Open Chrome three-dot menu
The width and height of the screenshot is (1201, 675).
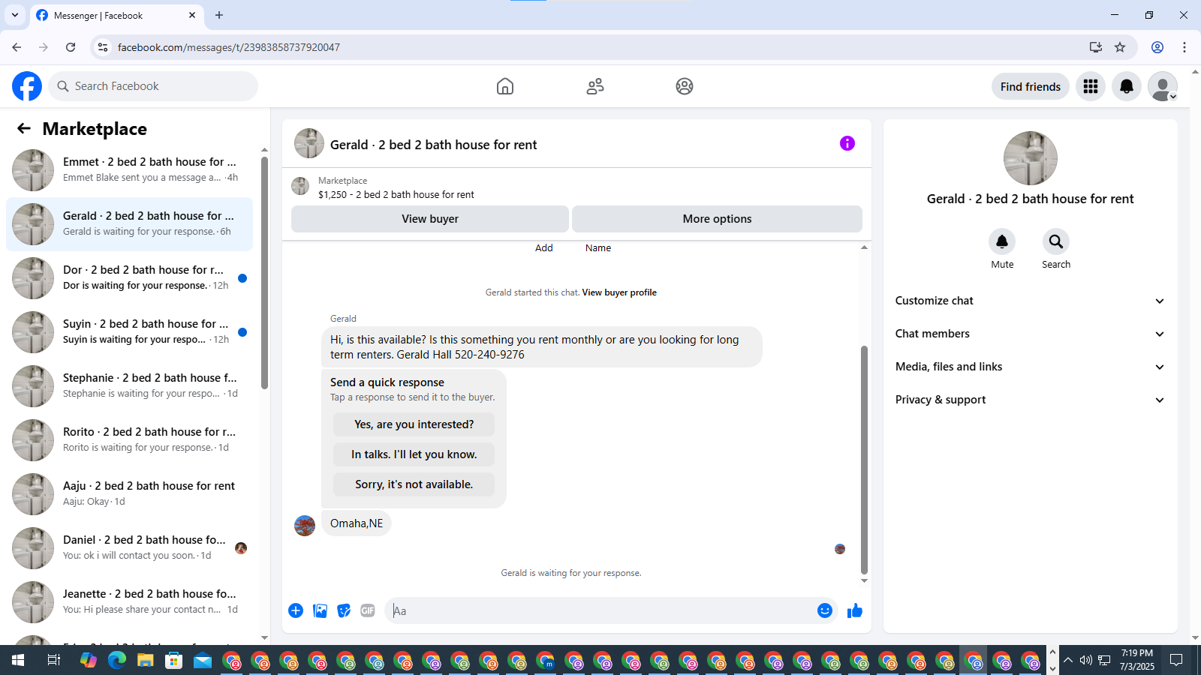click(1184, 47)
